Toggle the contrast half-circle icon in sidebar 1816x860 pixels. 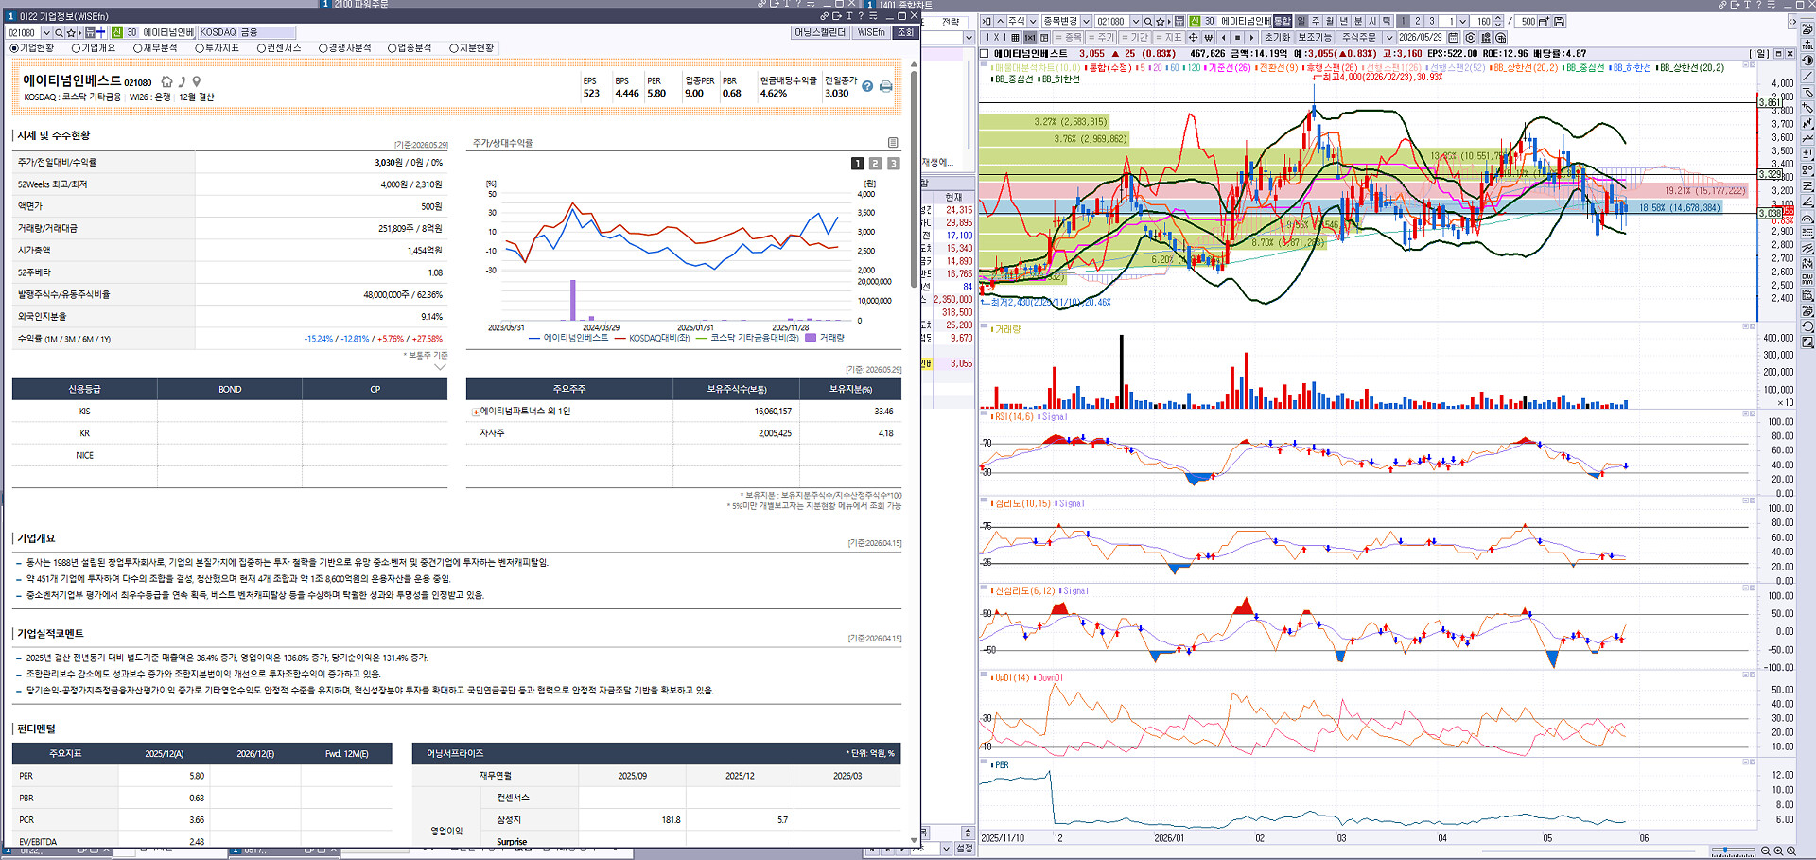(1808, 61)
